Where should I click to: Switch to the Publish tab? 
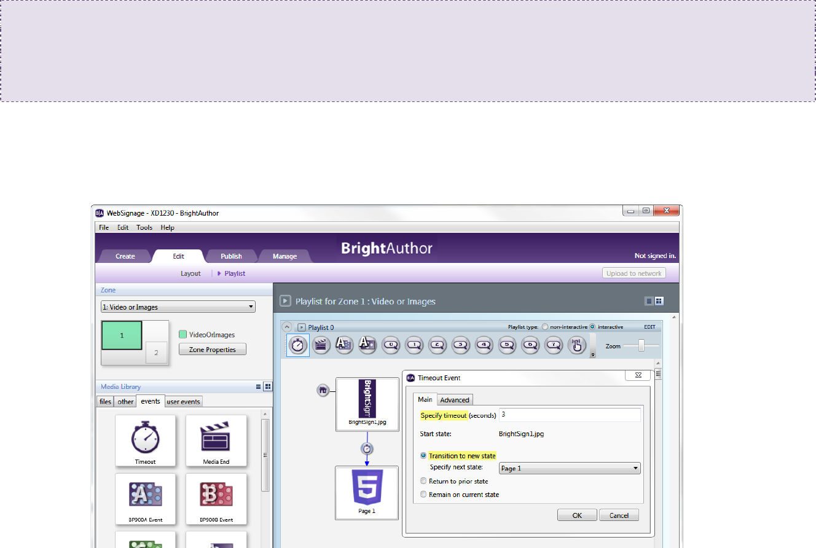231,256
